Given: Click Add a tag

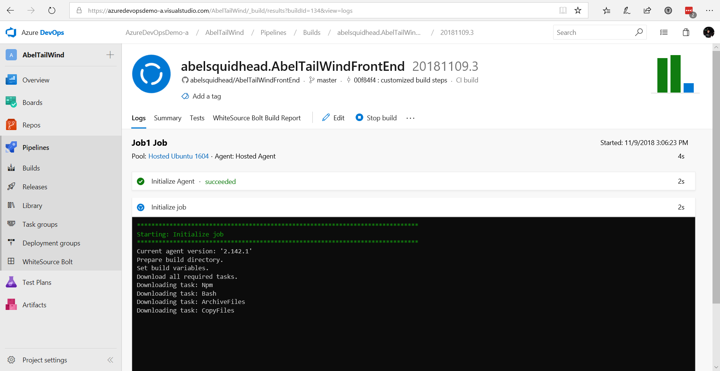Looking at the screenshot, I should [x=201, y=96].
